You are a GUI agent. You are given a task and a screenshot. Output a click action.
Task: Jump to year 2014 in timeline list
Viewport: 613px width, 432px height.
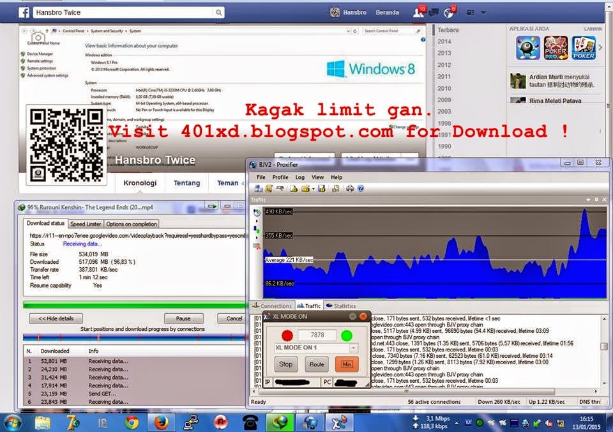coord(444,42)
